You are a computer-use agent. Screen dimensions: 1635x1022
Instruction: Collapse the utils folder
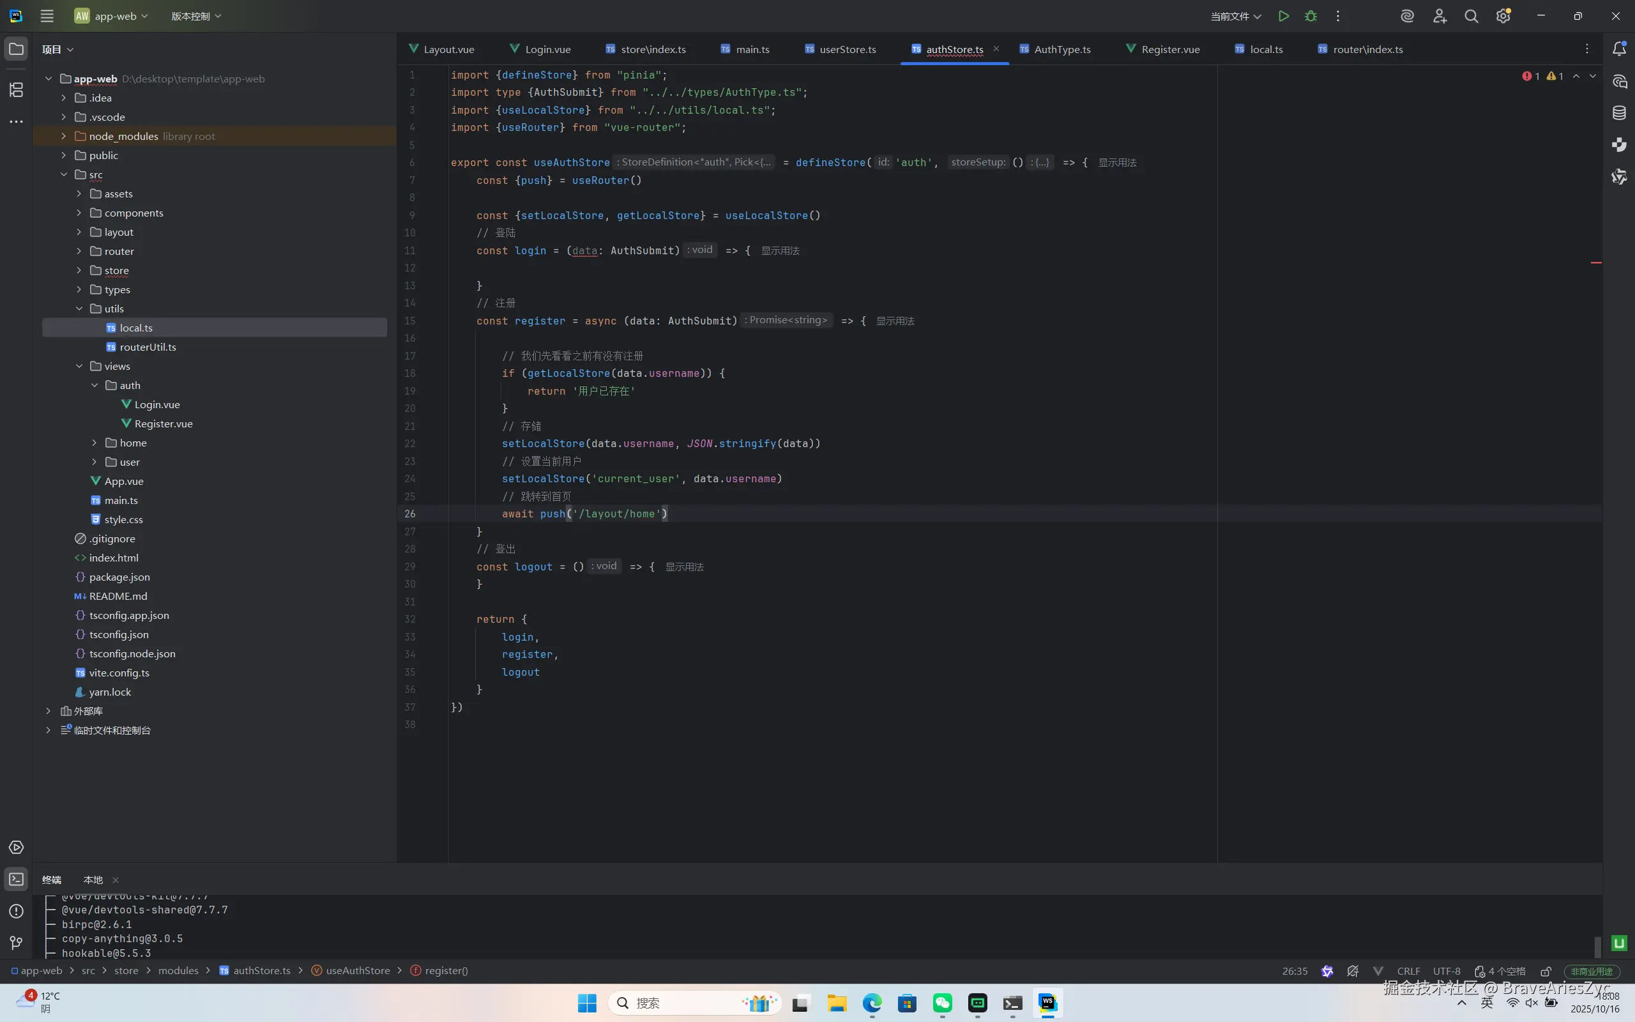[x=79, y=309]
